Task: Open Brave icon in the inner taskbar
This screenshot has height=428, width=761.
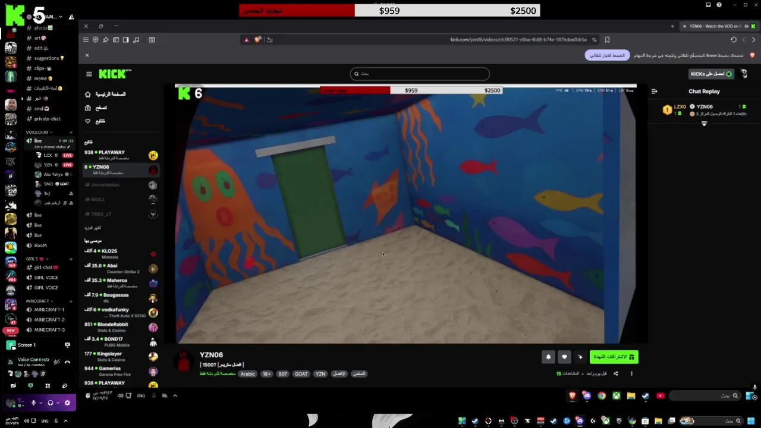Action: [x=572, y=396]
